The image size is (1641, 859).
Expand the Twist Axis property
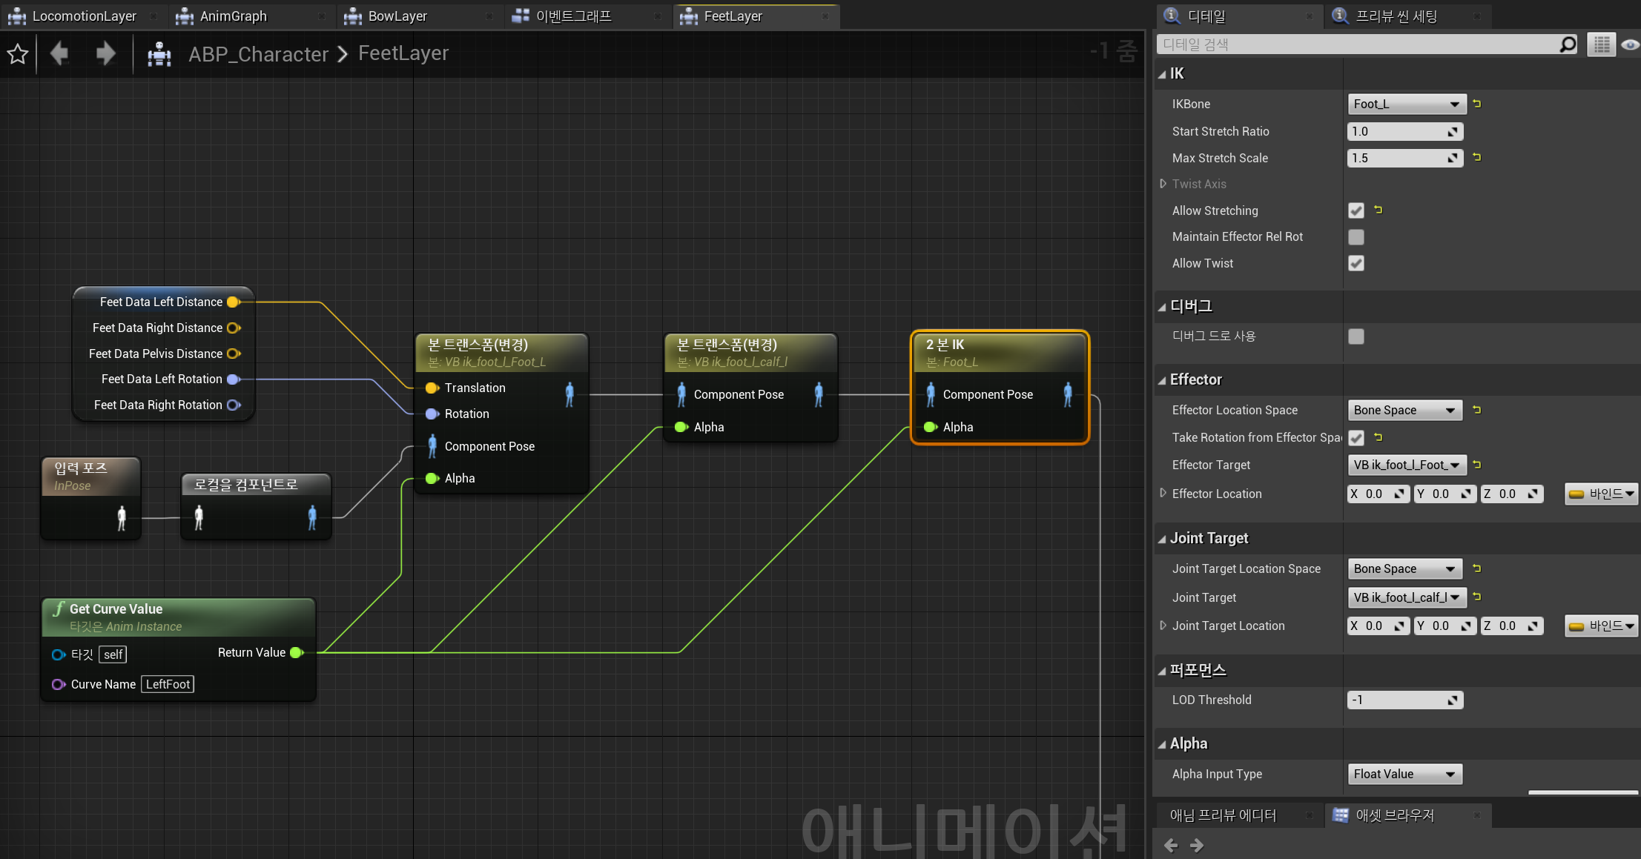pyautogui.click(x=1163, y=184)
